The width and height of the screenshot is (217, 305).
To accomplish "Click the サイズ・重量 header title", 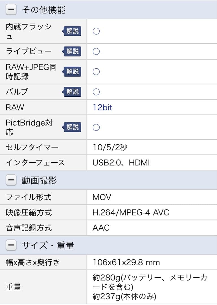I will (x=48, y=245).
